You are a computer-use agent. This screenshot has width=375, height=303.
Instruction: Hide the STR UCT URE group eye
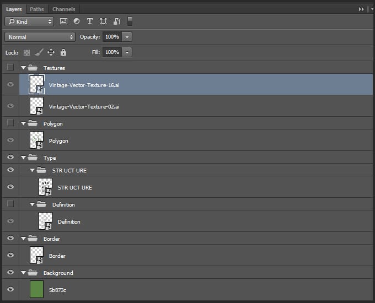tap(10, 170)
